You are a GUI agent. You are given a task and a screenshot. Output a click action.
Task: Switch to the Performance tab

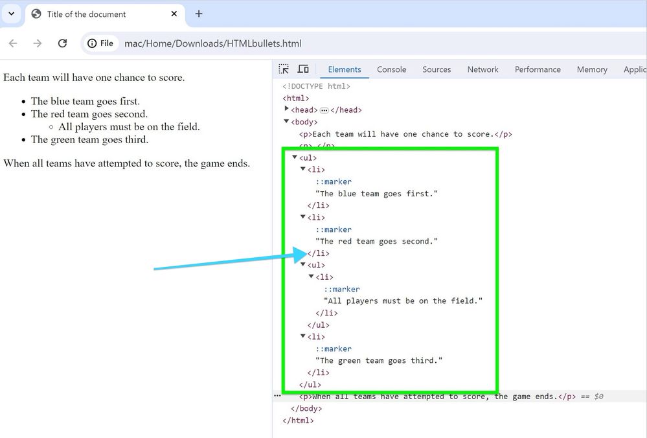(x=538, y=69)
